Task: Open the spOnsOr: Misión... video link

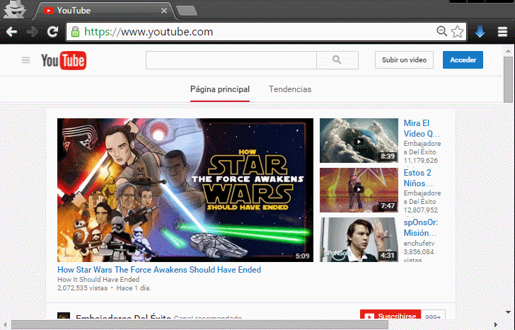Action: pos(421,227)
